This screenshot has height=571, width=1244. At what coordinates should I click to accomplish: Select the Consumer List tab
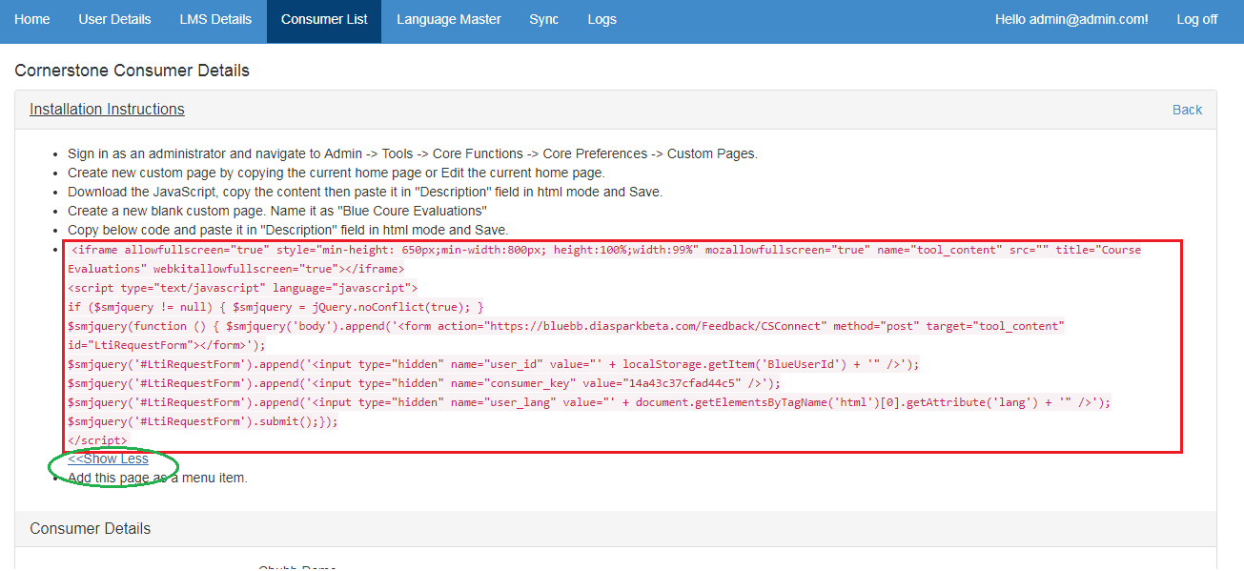pyautogui.click(x=324, y=19)
